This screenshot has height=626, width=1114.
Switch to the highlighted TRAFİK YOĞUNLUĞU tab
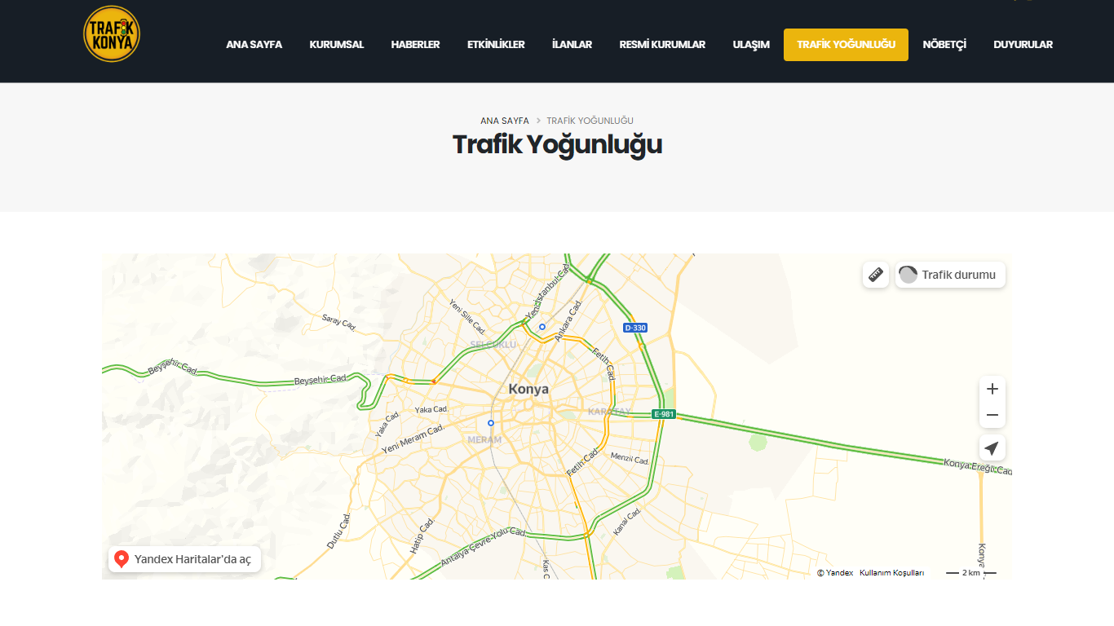point(846,45)
